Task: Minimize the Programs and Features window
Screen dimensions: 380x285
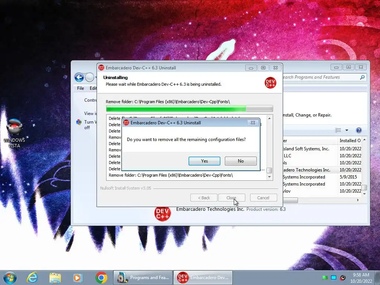Action: pos(336,67)
